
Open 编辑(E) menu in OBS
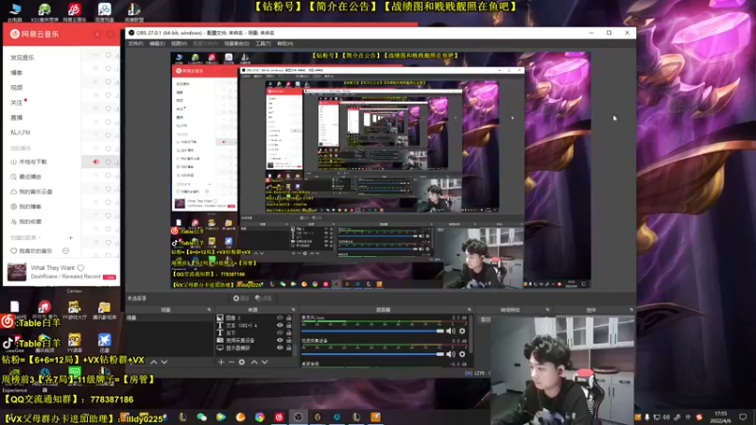pos(157,43)
